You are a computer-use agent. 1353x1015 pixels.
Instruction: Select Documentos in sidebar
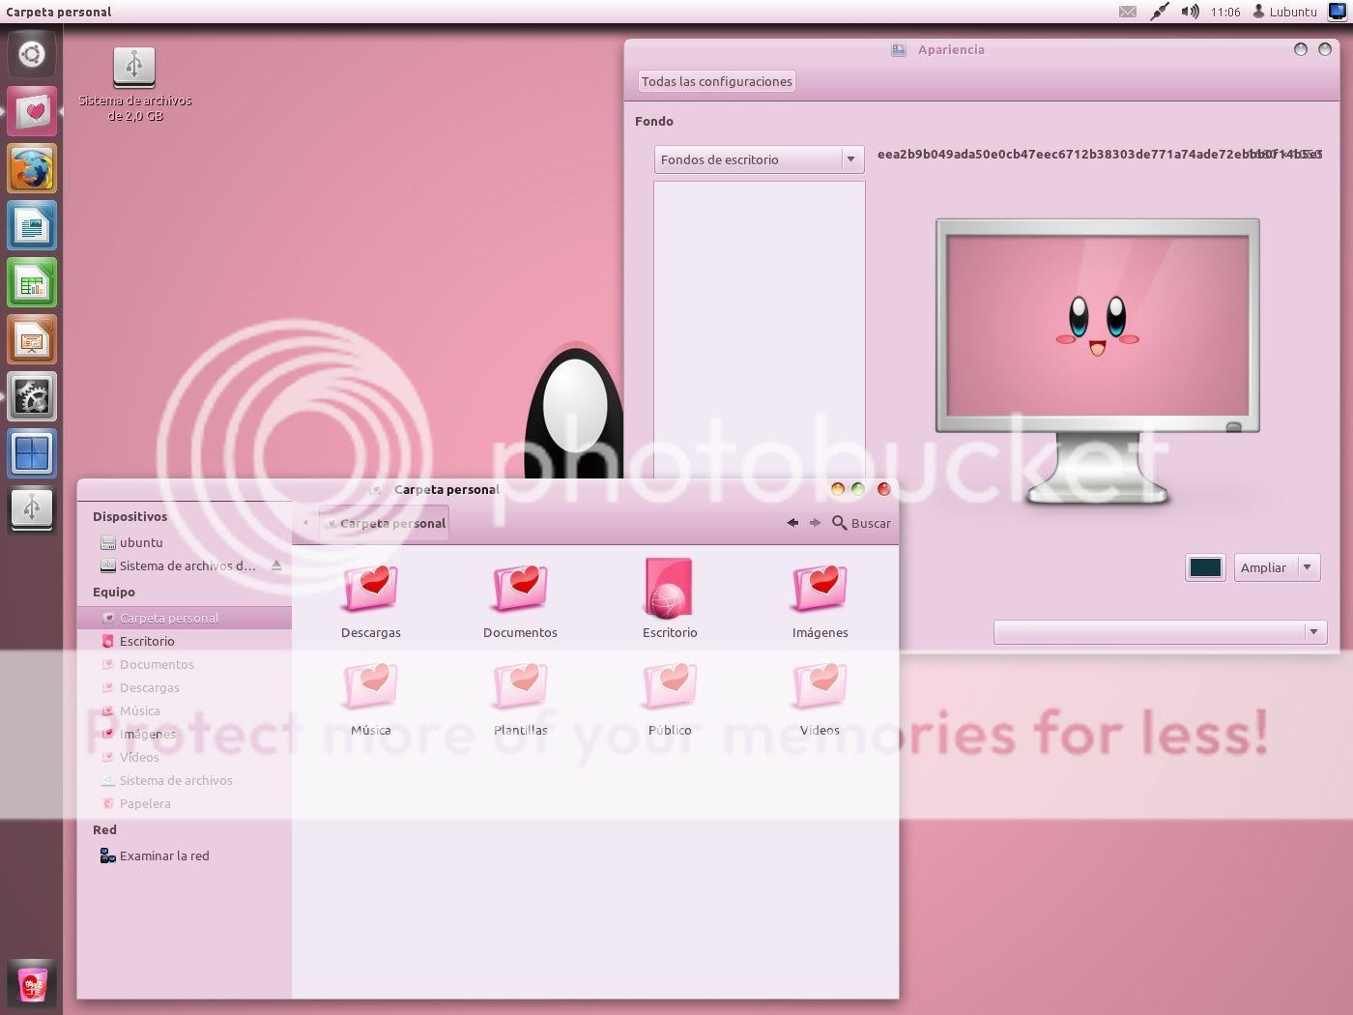tap(184, 664)
